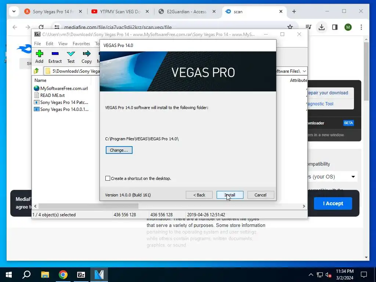The image size is (376, 282).
Task: Toggle Chrome side panel icon
Action: (335, 27)
